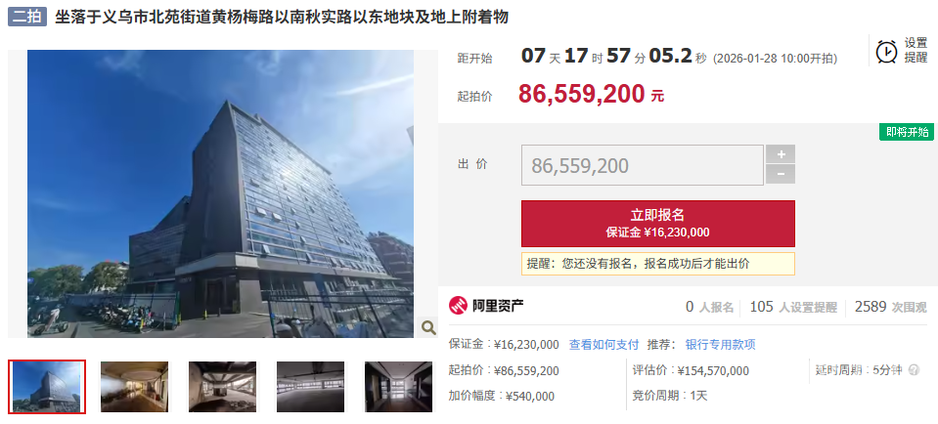
Task: Select the fourth empty floor thumbnail
Action: (310, 386)
